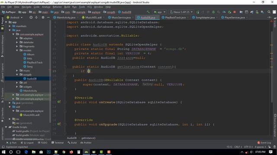277x155 pixels.
Task: Click the Run app icon beside the device selector
Action: (197, 12)
